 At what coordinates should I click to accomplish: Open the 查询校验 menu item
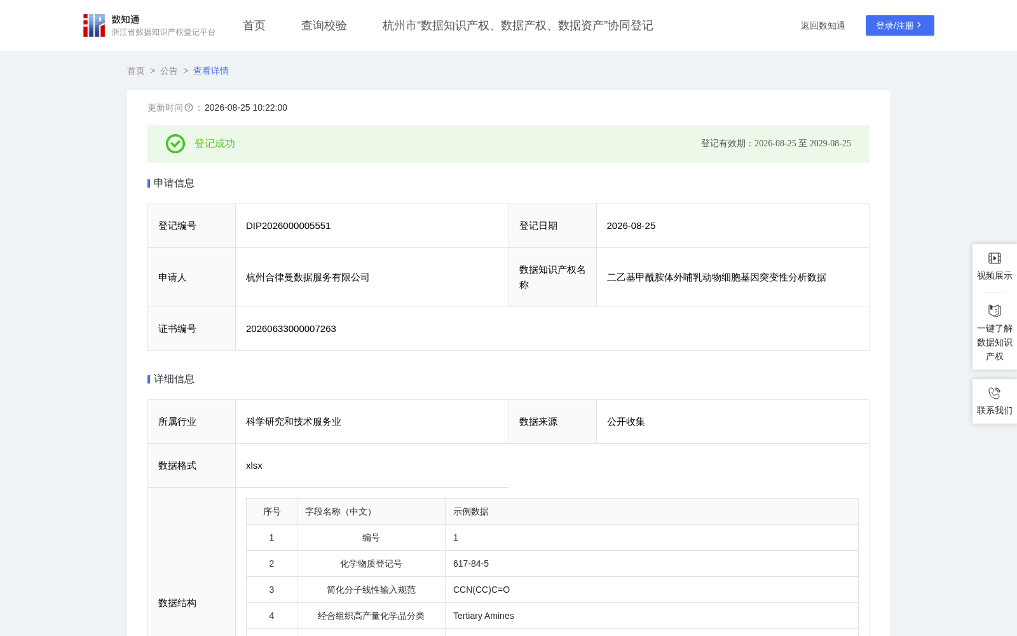tap(324, 25)
